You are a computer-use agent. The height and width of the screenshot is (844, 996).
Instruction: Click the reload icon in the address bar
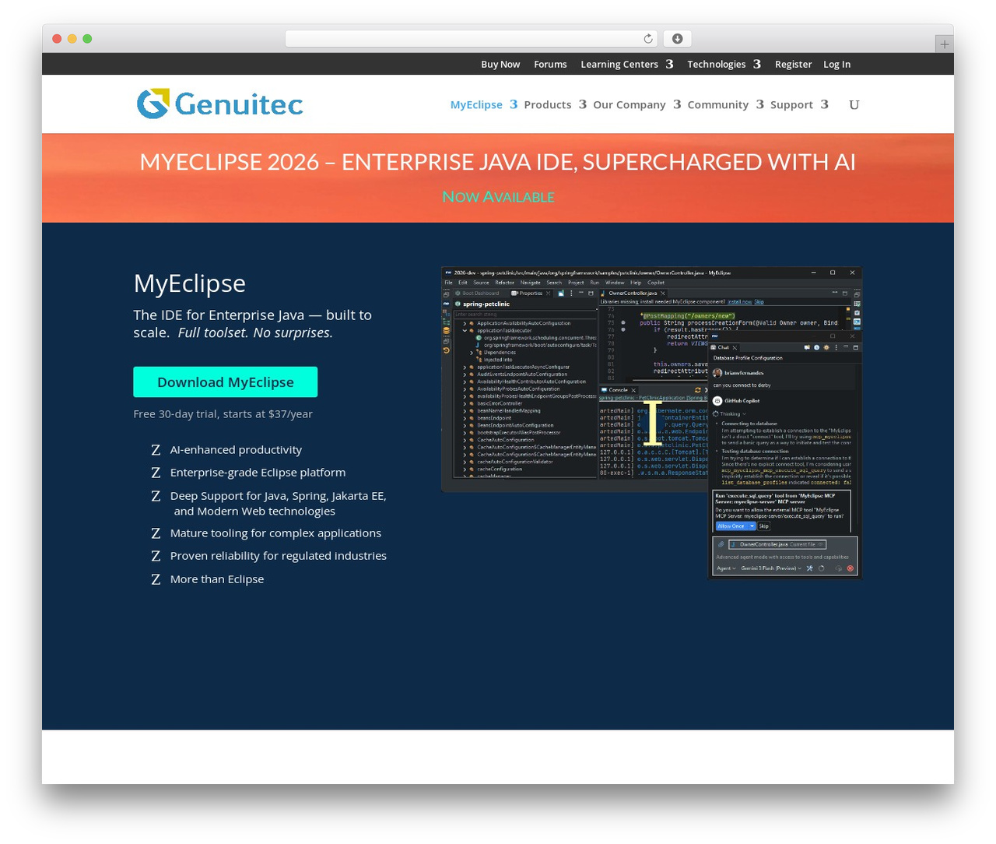pyautogui.click(x=648, y=39)
